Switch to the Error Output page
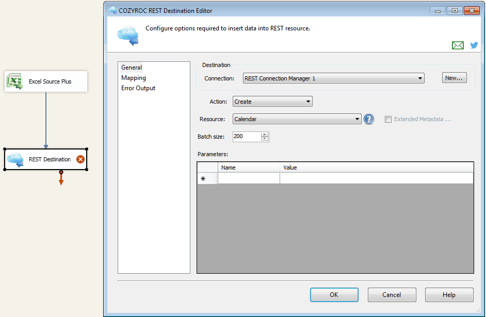This screenshot has height=317, width=486. 138,88
